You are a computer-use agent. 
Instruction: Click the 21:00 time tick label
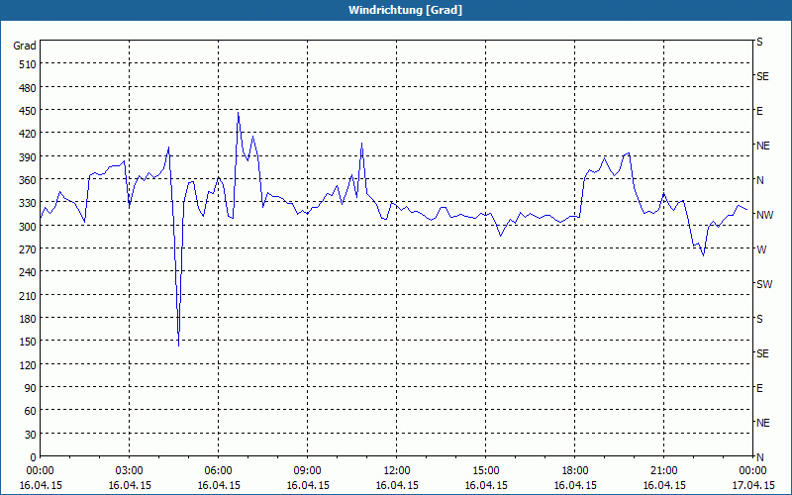[x=663, y=471]
